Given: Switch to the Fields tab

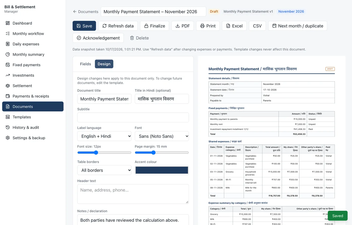Looking at the screenshot, I should tap(85, 64).
